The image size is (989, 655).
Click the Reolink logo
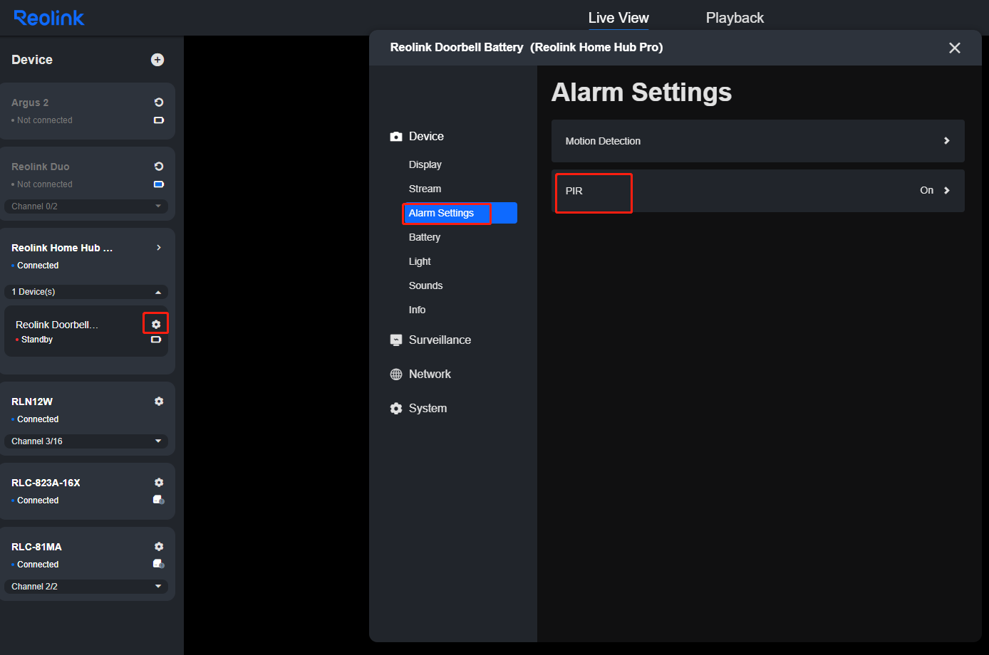click(x=49, y=18)
